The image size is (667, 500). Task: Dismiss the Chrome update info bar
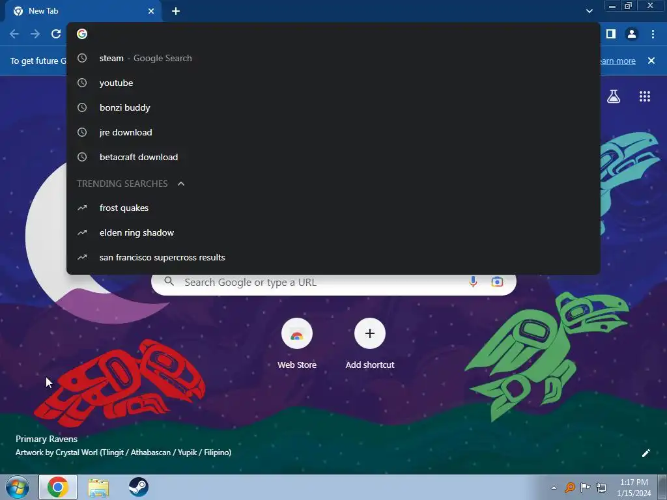pyautogui.click(x=651, y=61)
